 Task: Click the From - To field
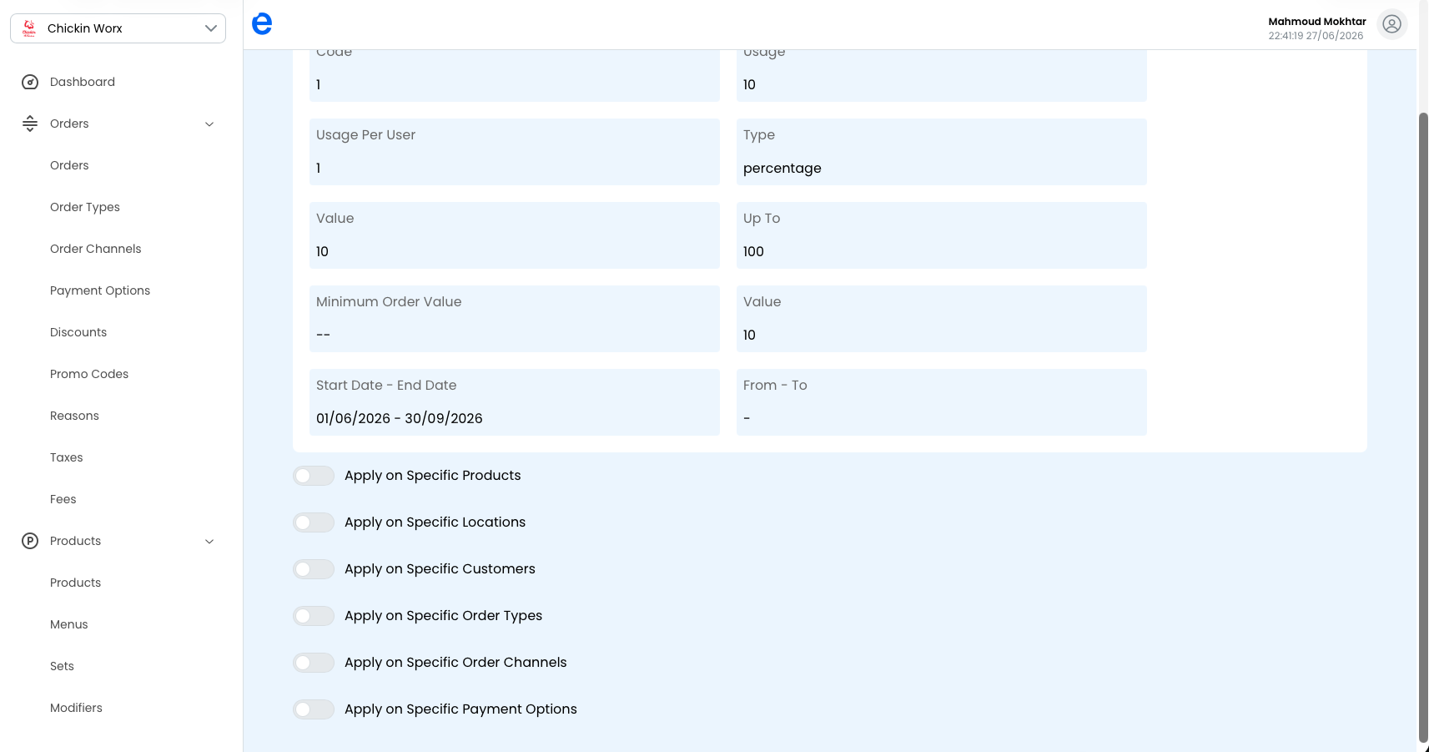coord(942,402)
